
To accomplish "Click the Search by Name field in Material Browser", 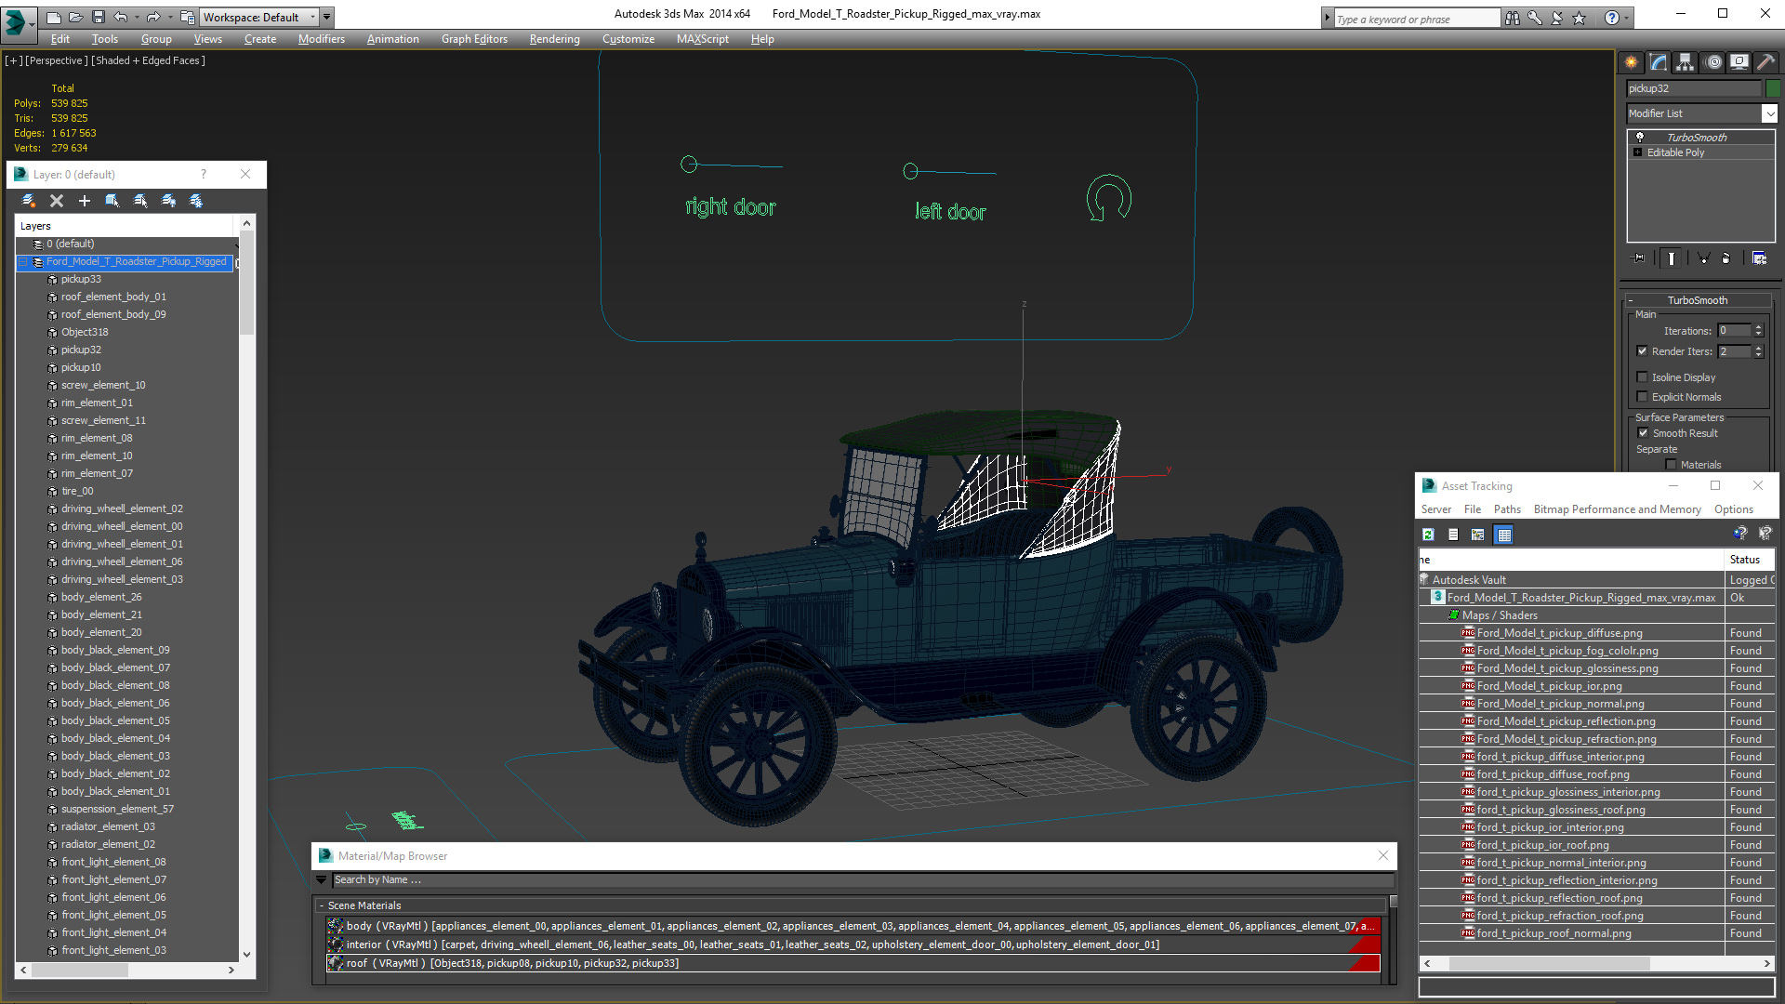I will [862, 880].
